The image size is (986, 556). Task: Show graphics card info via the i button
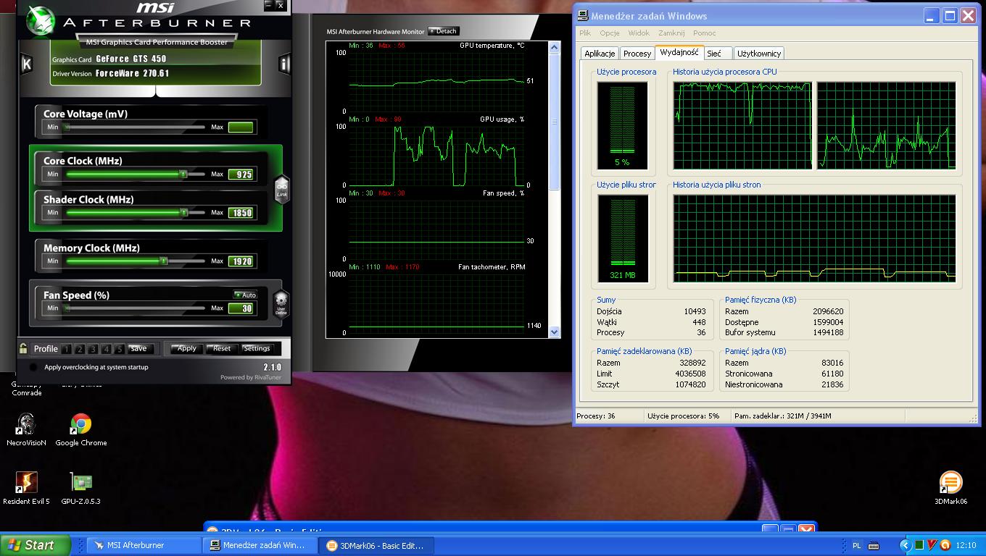coord(284,64)
